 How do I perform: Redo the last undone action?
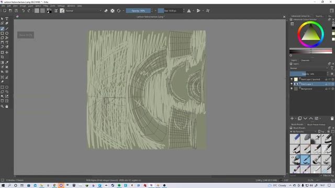pyautogui.click(x=29, y=10)
